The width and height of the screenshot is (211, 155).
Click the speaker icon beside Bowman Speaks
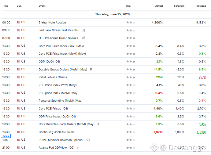point(88,140)
